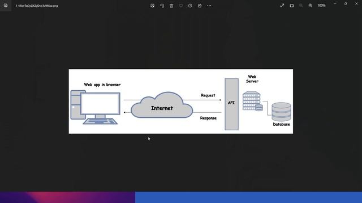Click the desktop computer drawing in the diagram
The image size is (362, 203).
click(96, 107)
